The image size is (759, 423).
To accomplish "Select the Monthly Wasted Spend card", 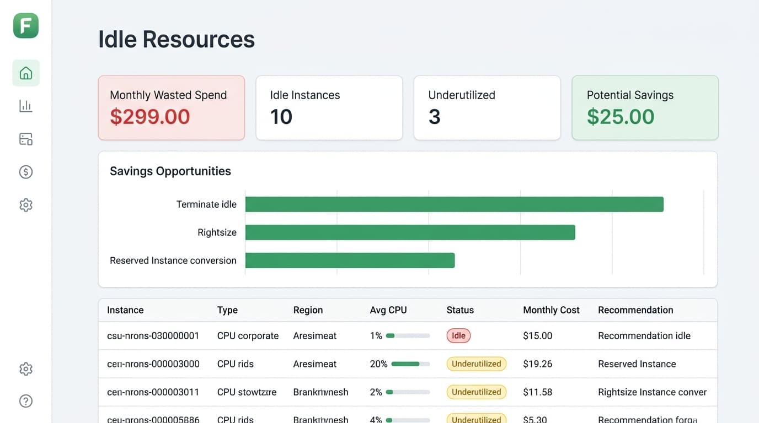I will pyautogui.click(x=172, y=107).
